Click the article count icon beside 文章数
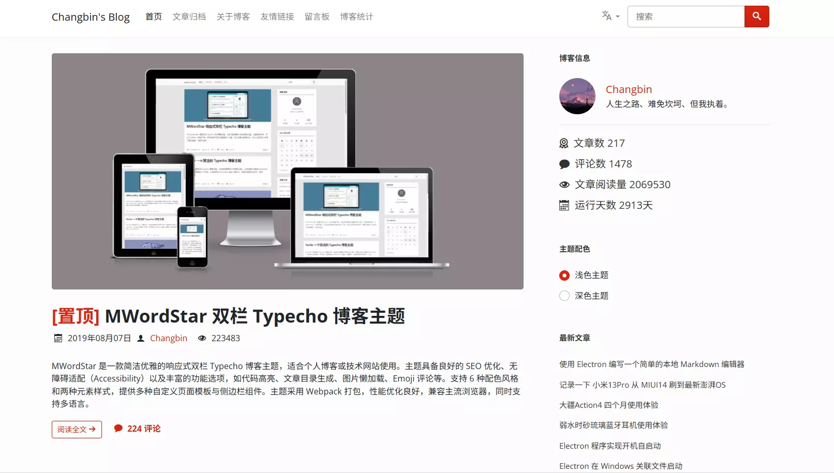Viewport: 834px width, 473px height. 564,143
